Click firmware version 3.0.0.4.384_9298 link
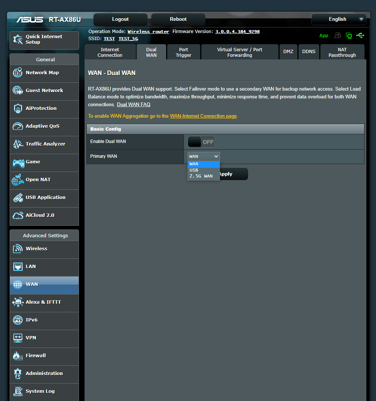 click(x=237, y=32)
